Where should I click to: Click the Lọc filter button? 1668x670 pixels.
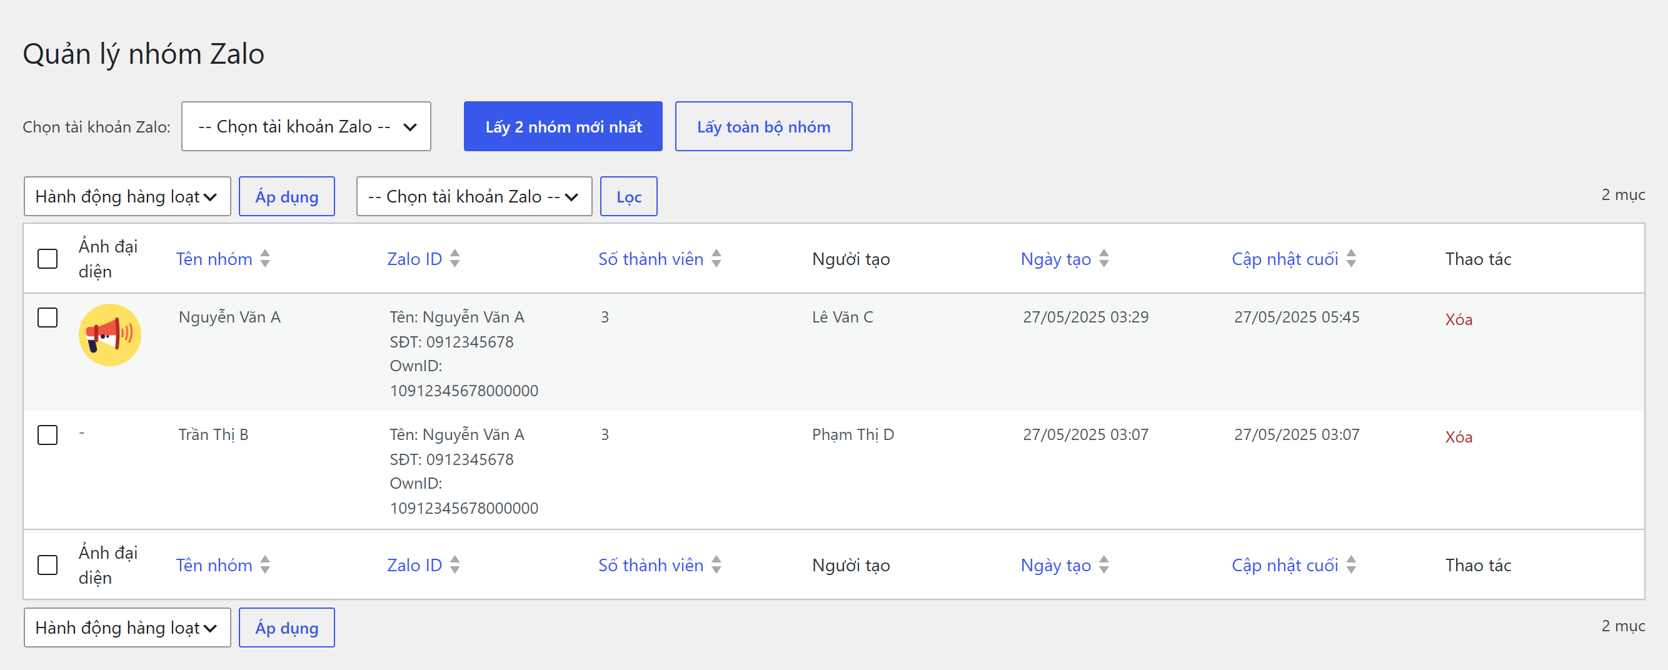[x=629, y=196]
